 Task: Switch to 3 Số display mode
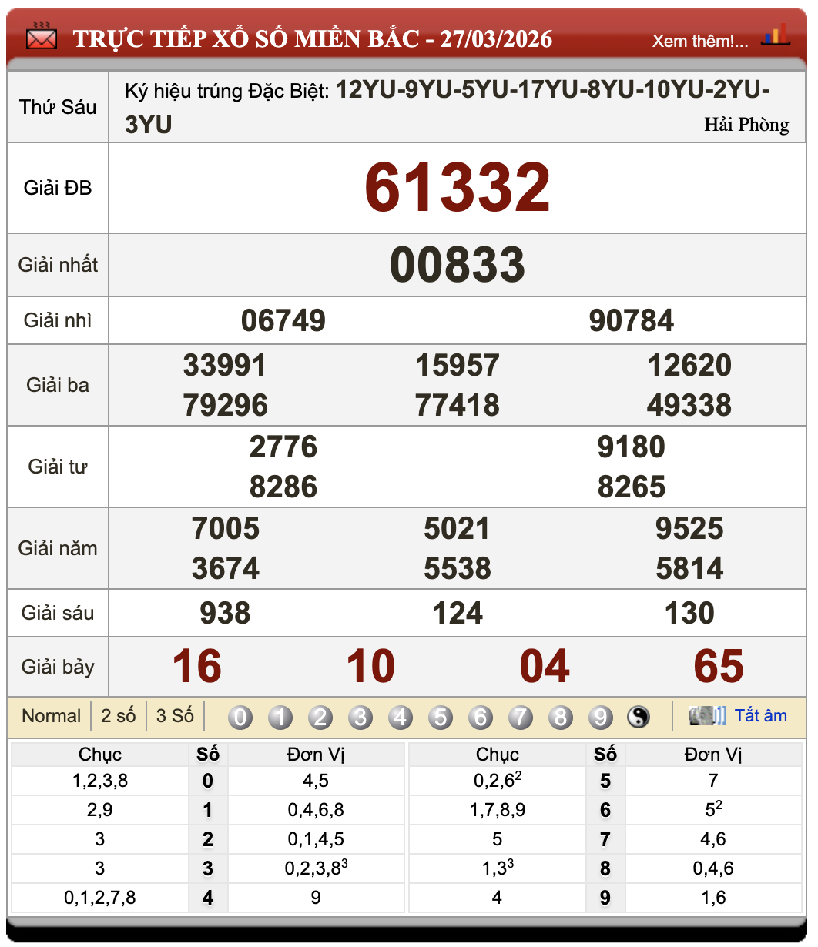coord(175,716)
